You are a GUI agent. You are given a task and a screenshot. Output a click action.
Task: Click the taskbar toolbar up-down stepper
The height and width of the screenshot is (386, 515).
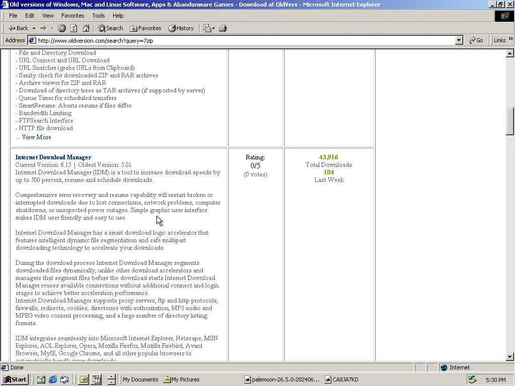point(111,379)
